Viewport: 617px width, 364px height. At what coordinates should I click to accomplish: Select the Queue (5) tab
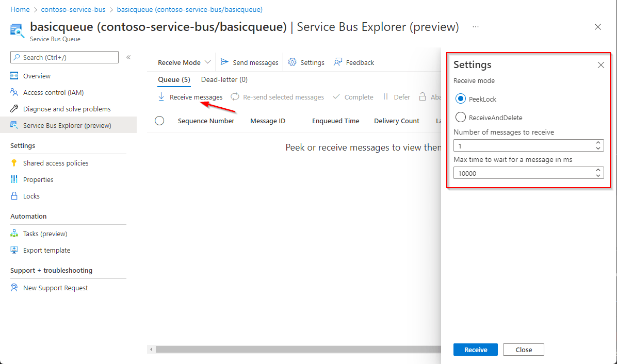pyautogui.click(x=173, y=79)
